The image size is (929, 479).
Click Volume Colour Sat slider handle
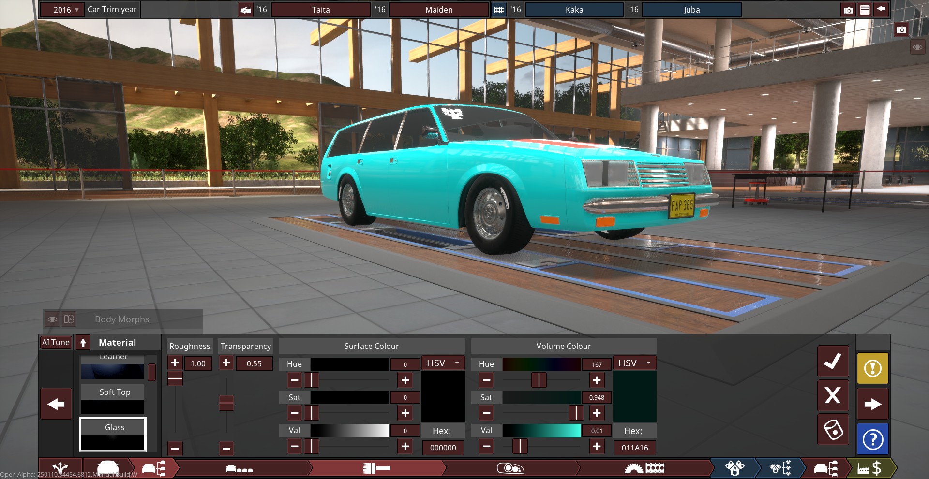[x=576, y=413]
